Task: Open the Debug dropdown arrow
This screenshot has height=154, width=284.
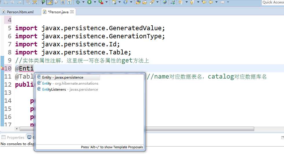Action: pos(83,2)
